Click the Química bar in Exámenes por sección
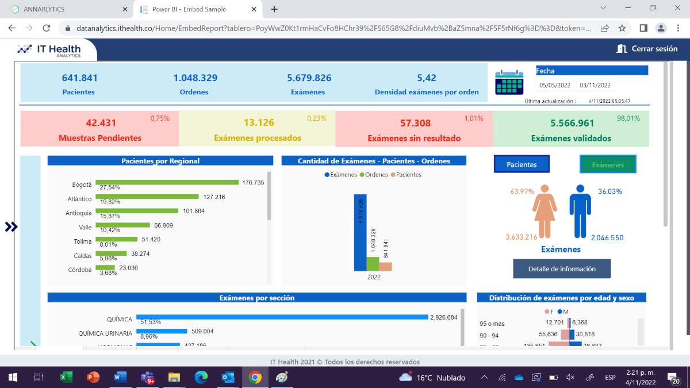Screen dimensions: 690x388 pyautogui.click(x=282, y=317)
